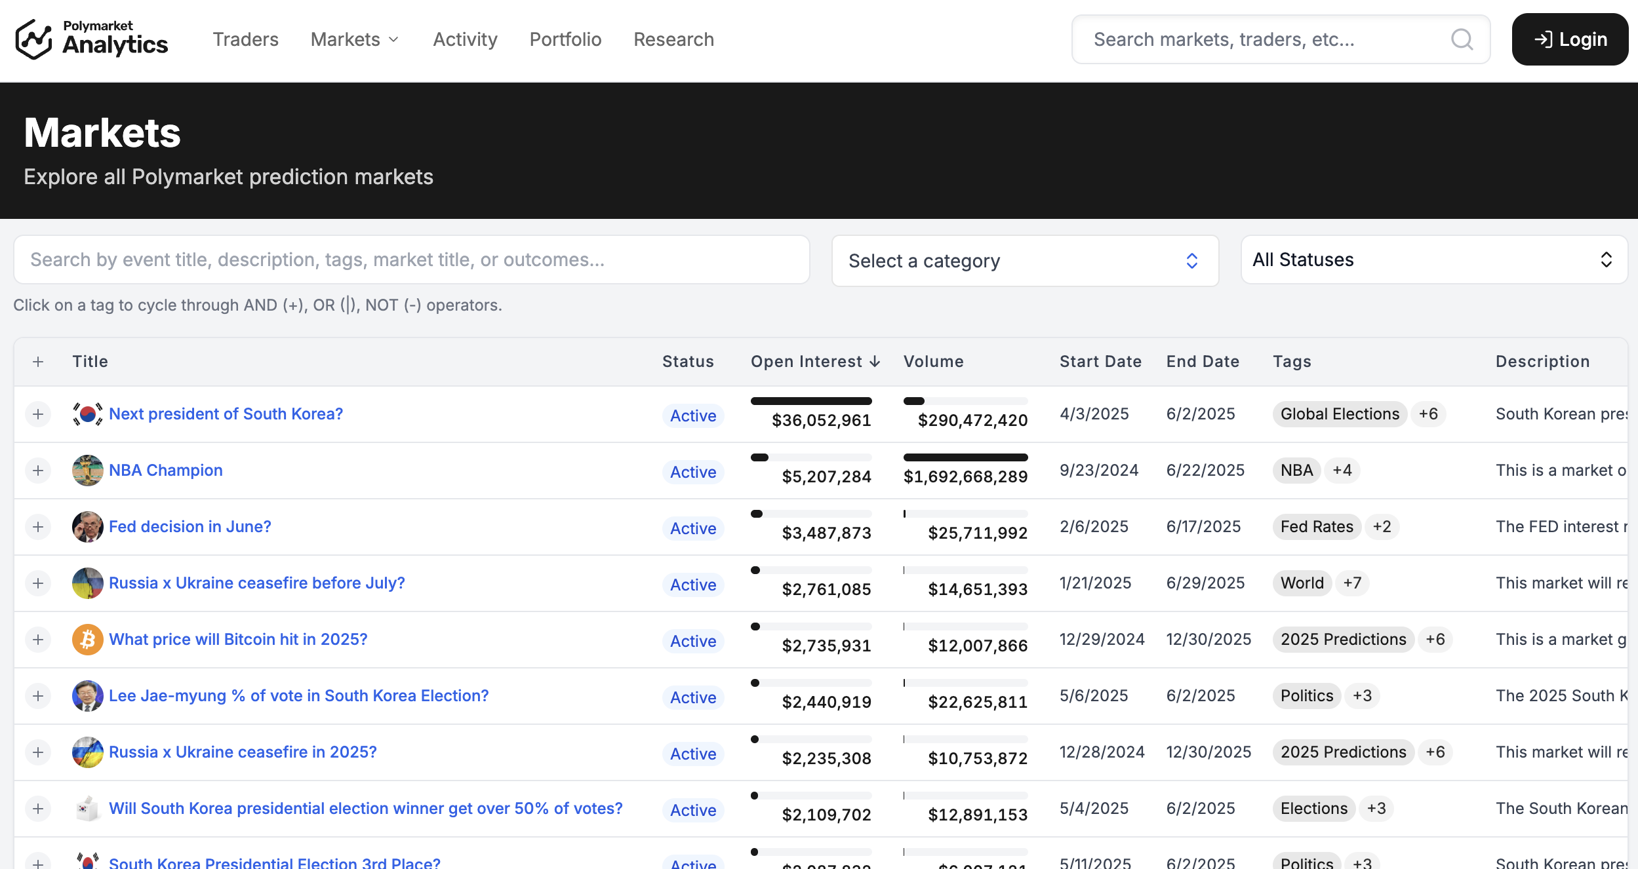
Task: Click the search magnifier icon in header
Action: [1462, 39]
